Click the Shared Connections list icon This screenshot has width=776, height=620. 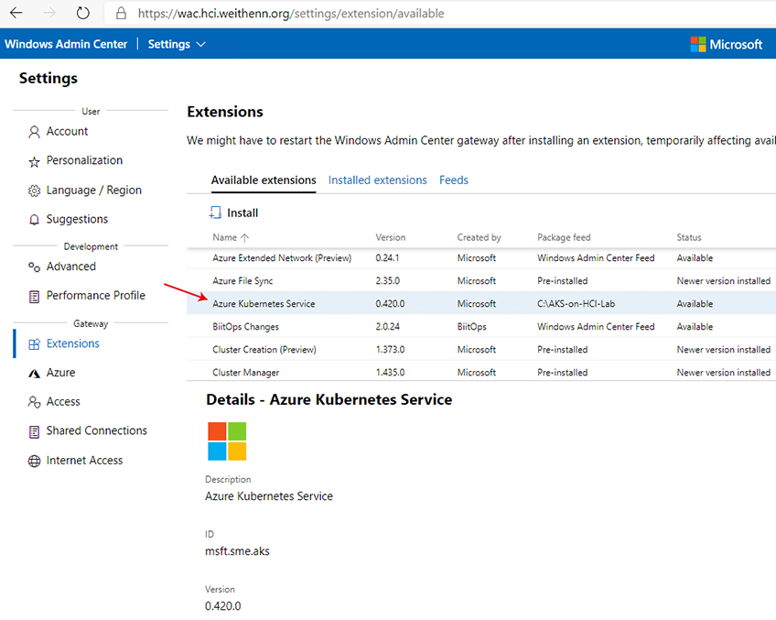pyautogui.click(x=34, y=432)
